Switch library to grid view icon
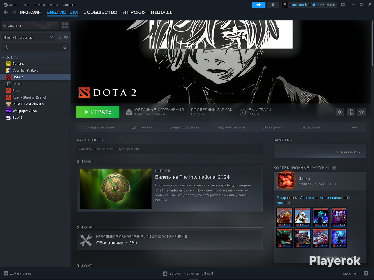Viewport: 374px width, 280px height. 65,25
